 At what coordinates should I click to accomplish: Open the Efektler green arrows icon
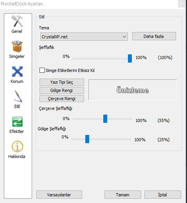pyautogui.click(x=17, y=122)
